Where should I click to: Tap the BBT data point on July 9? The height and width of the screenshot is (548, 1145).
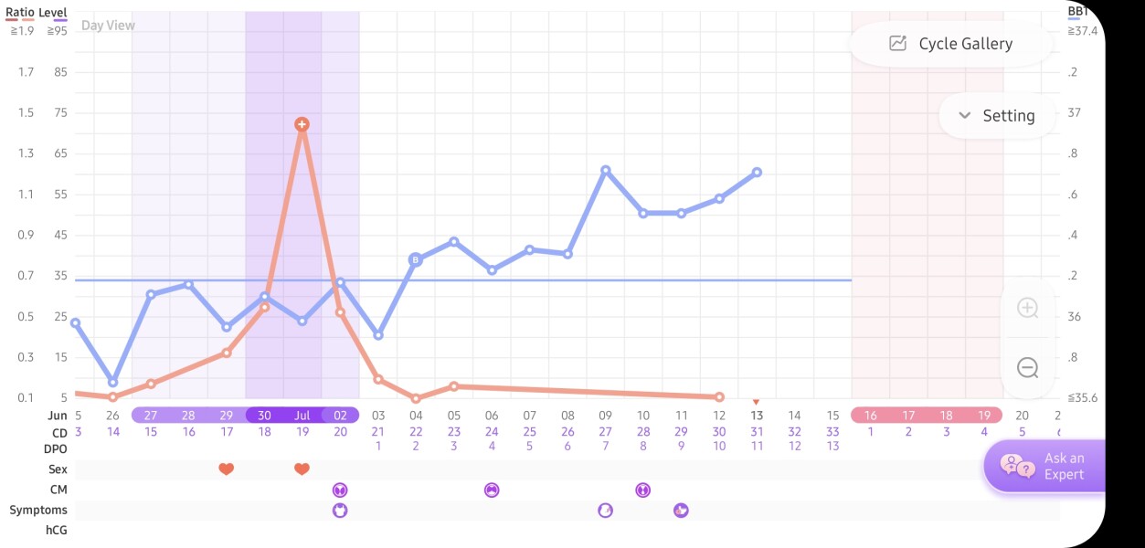(x=605, y=171)
